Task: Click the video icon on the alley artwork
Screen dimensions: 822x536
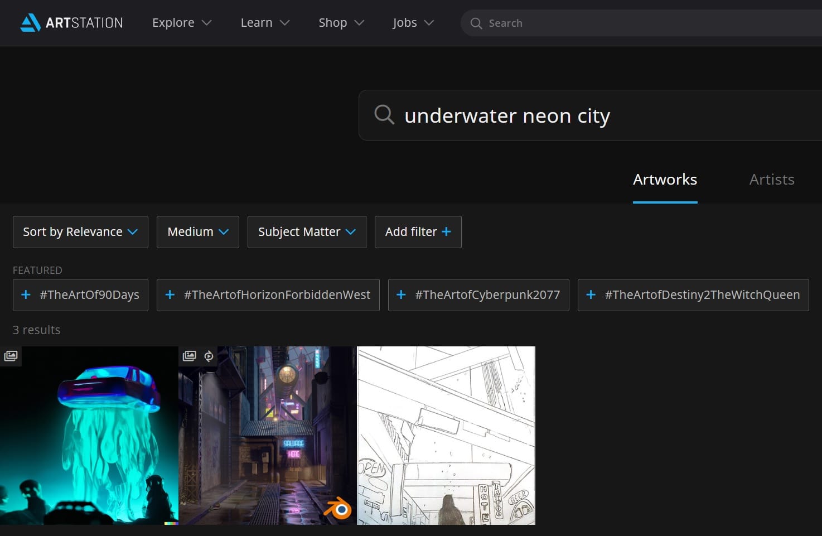Action: pos(209,356)
